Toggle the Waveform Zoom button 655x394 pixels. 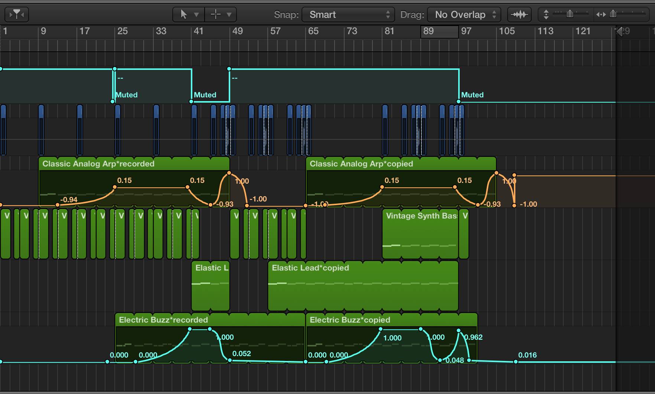519,14
